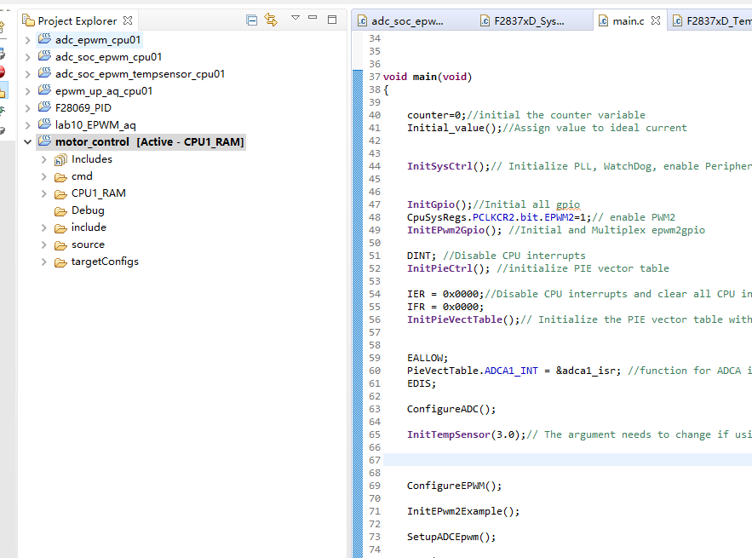Expand adc_soc_epwm_tempsensor_cpu01 project
This screenshot has width=752, height=558.
click(28, 74)
